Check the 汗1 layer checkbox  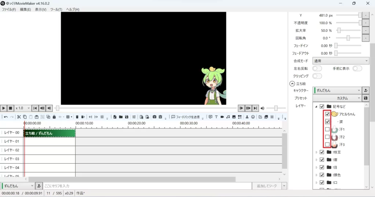[327, 129]
